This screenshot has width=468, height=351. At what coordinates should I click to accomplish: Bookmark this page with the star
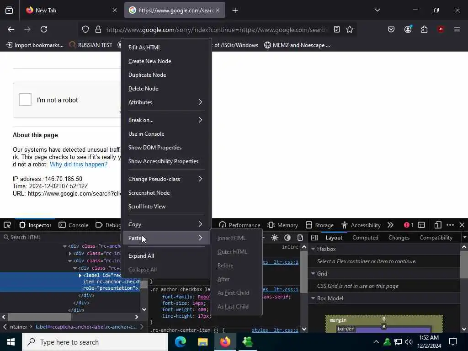[x=350, y=29]
